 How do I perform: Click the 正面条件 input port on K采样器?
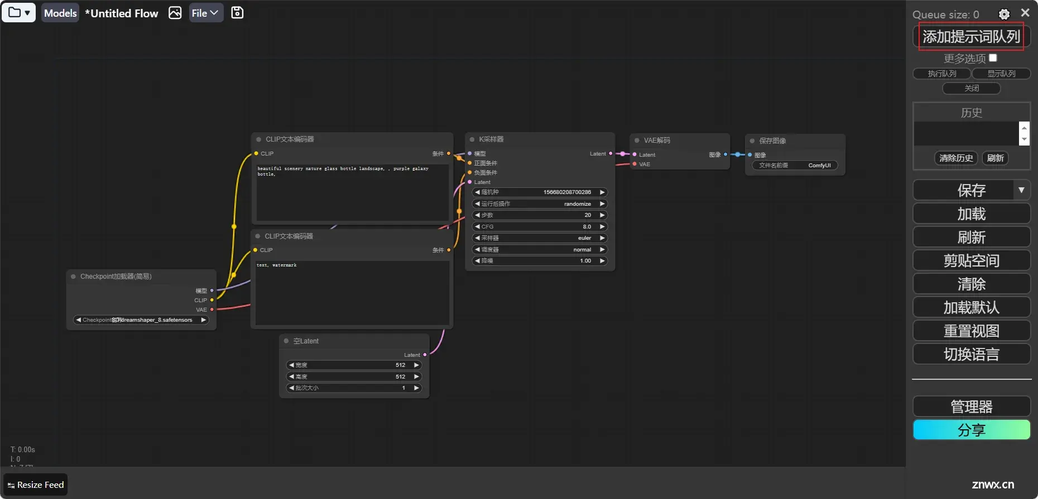point(470,163)
